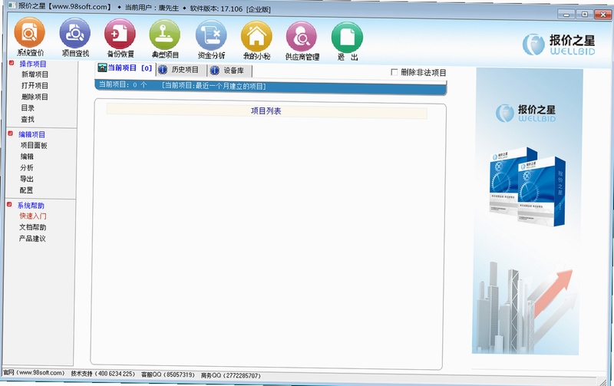This screenshot has width=614, height=386.
Task: Click the 客服QQ (85057319) status entry
Action: click(x=167, y=374)
